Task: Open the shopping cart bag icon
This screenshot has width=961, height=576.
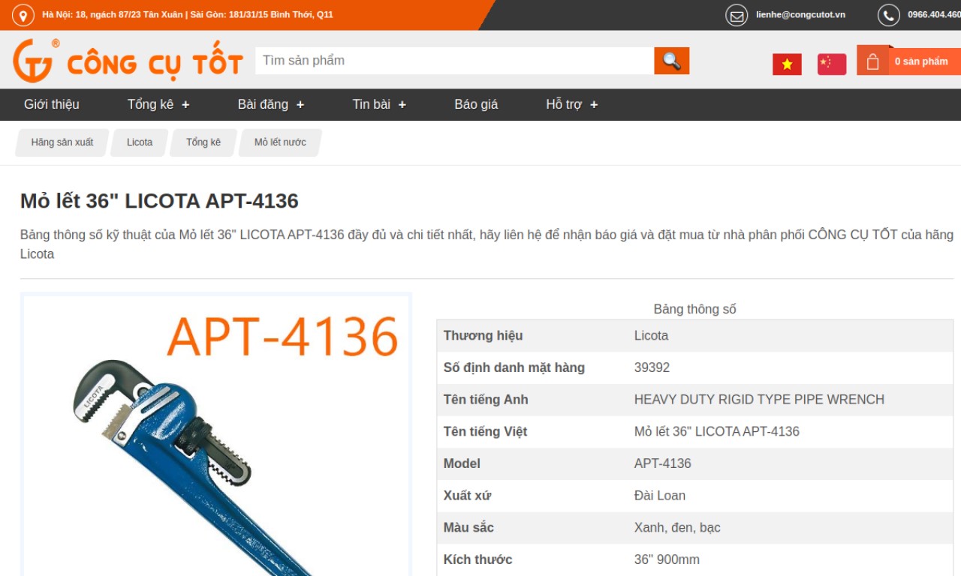Action: tap(872, 61)
